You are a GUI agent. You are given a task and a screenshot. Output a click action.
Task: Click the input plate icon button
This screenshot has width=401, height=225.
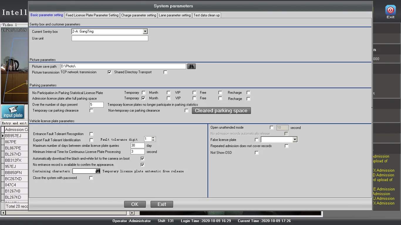click(13, 112)
